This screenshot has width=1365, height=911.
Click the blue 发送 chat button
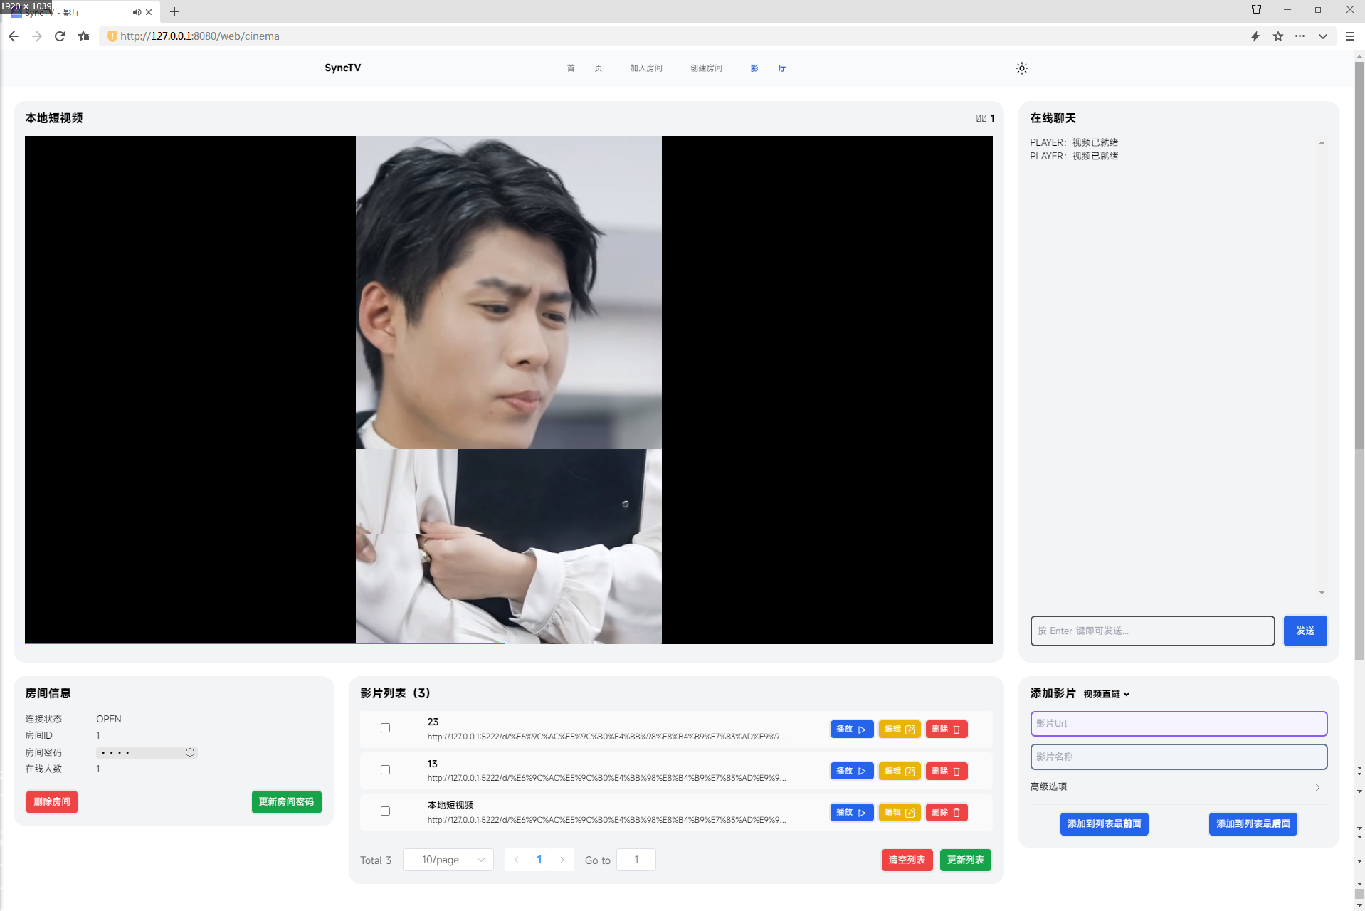[x=1305, y=631]
